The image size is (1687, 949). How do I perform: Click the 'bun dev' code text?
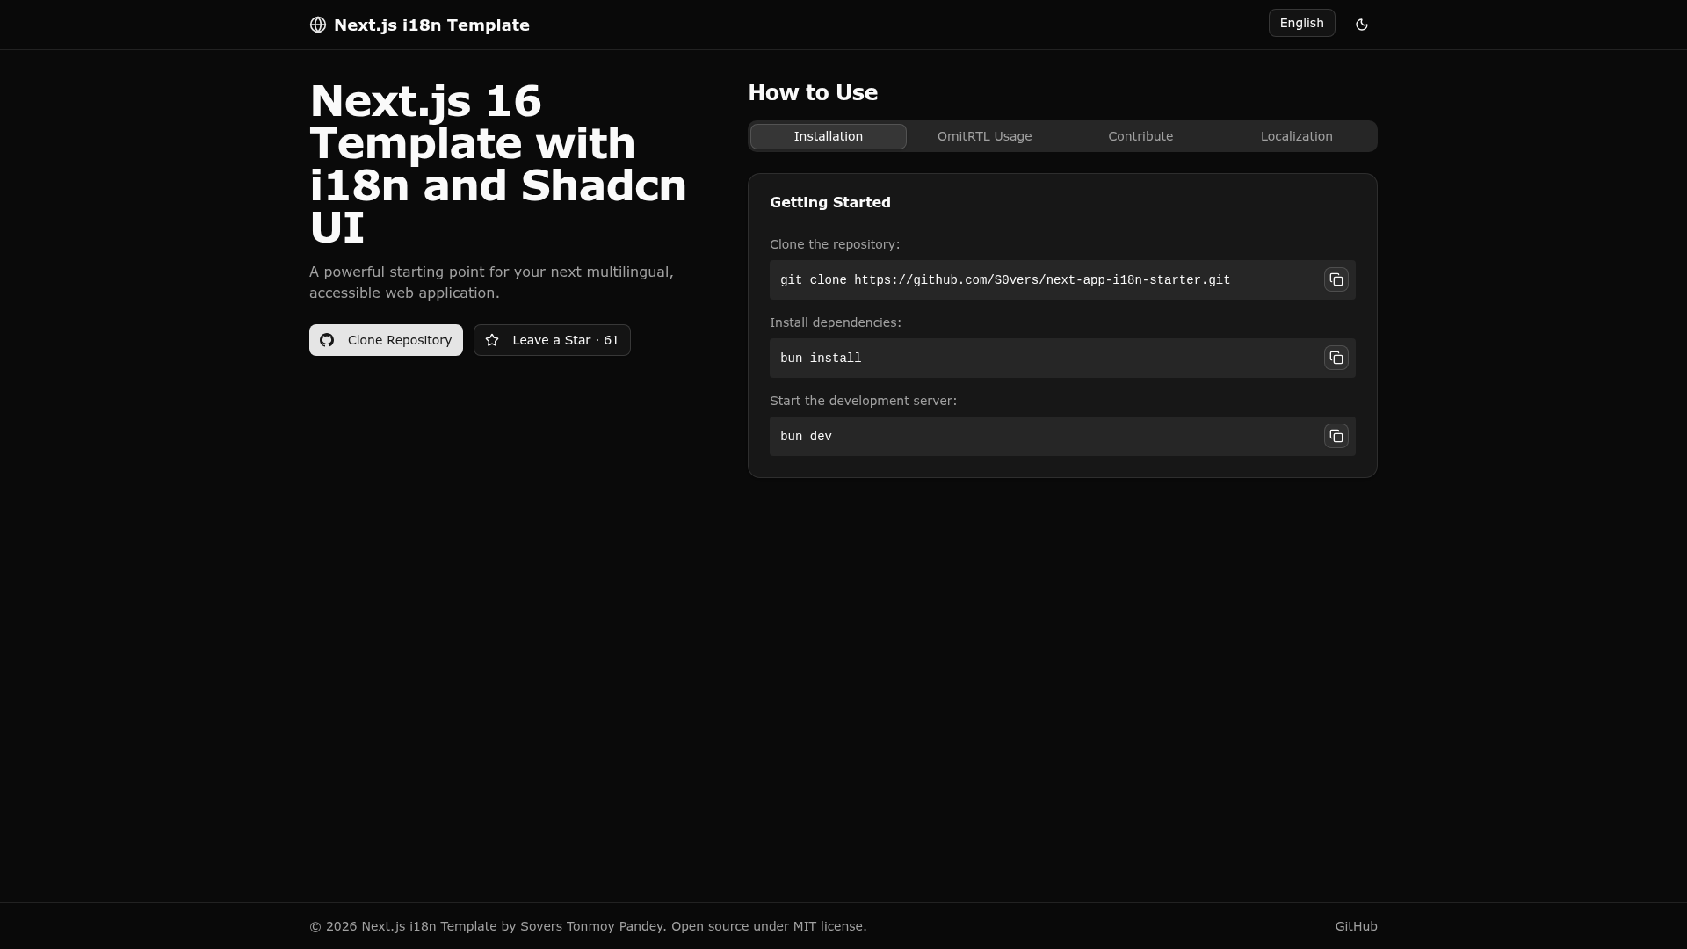806,437
